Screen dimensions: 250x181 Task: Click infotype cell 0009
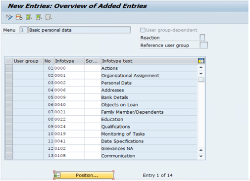(x=69, y=97)
